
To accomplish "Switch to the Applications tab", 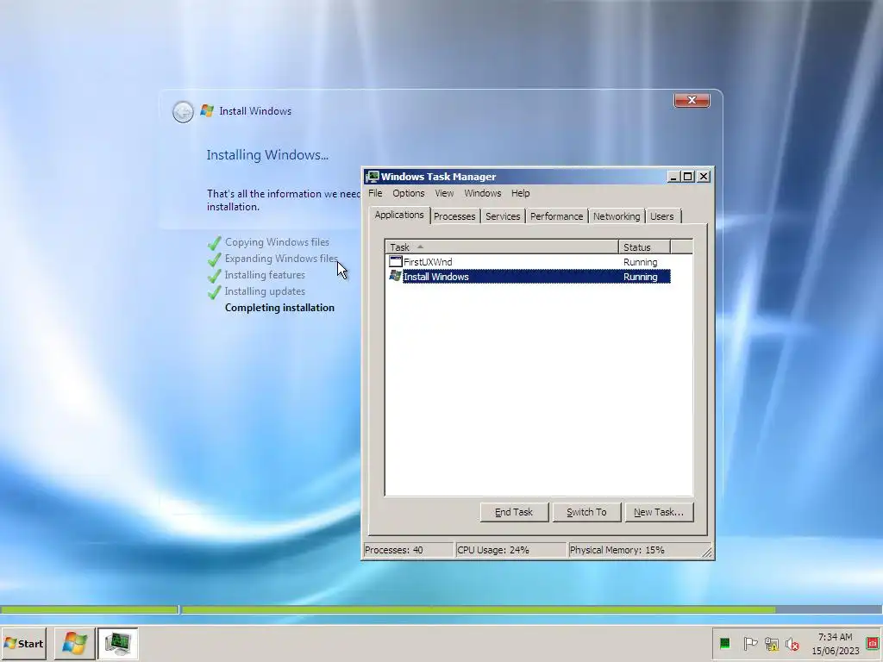I will pyautogui.click(x=398, y=215).
